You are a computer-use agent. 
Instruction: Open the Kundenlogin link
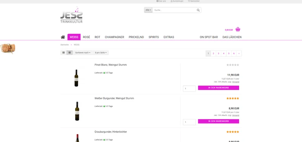click(177, 1)
